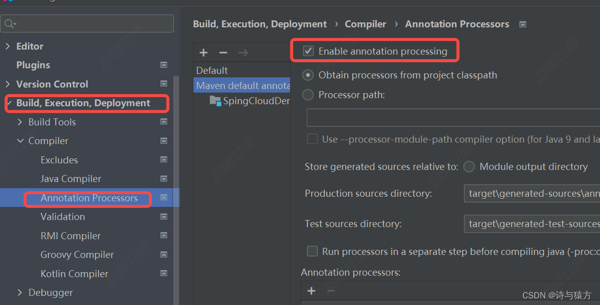This screenshot has width=600, height=305.
Task: Select Kotlin Compiler in settings tree
Action: click(74, 274)
